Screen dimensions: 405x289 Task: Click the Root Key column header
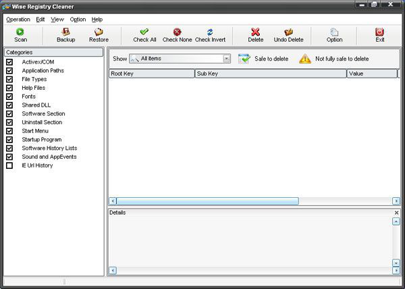[x=151, y=74]
